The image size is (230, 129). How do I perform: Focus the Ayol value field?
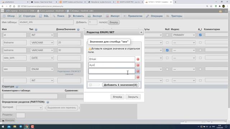coord(112,65)
